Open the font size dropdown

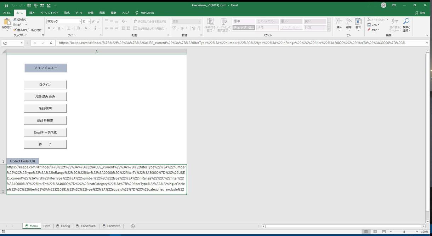89,21
